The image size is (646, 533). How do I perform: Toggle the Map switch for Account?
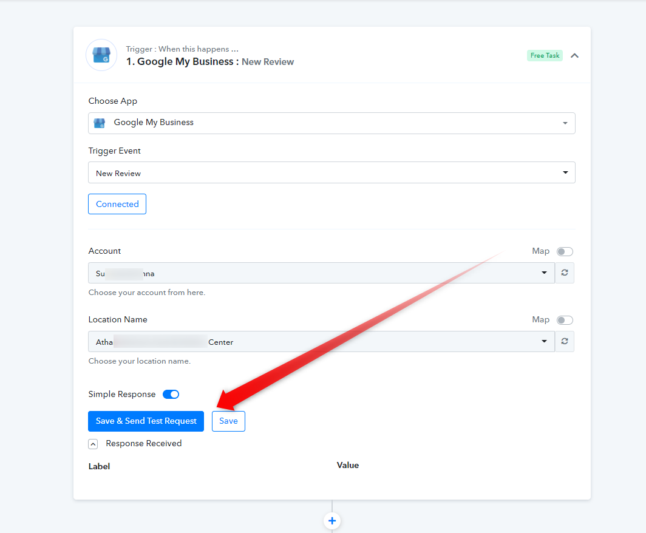[565, 251]
